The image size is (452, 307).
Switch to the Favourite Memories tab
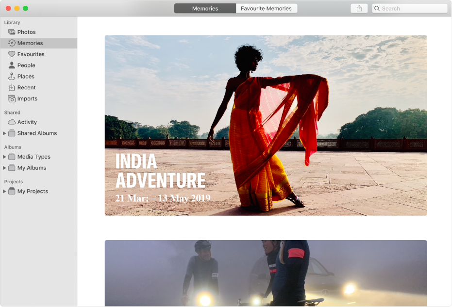tap(266, 8)
